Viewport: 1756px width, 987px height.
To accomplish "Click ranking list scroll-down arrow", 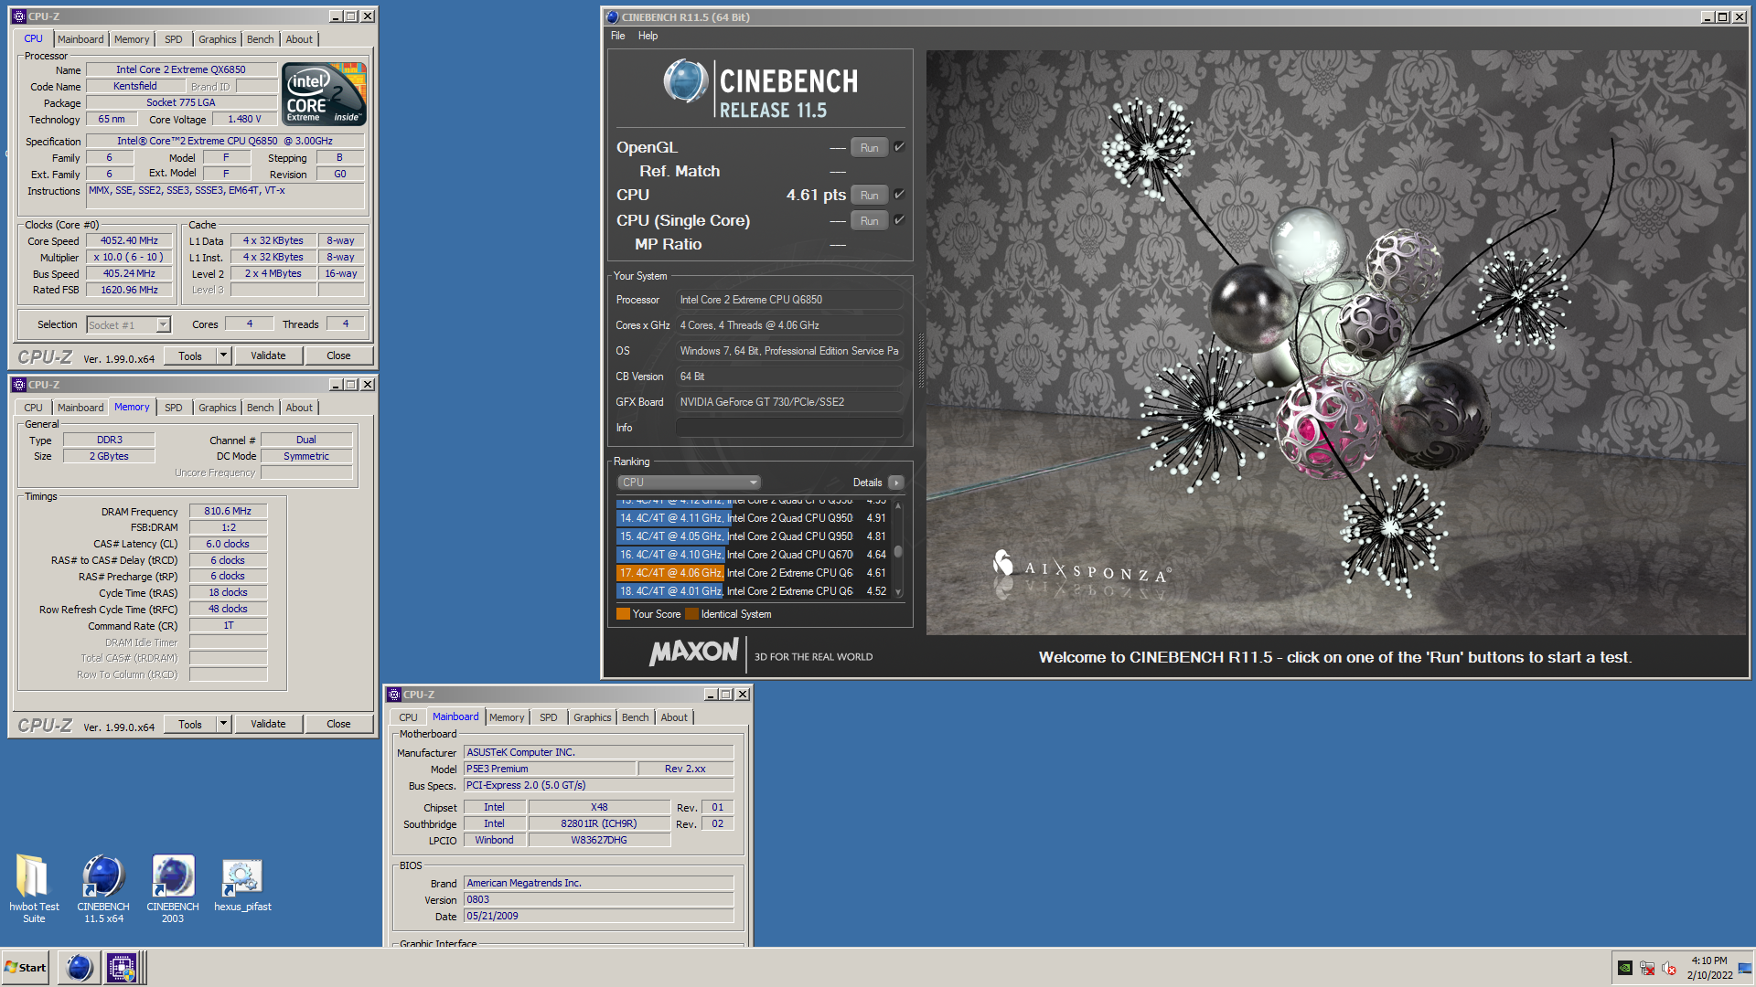I will click(x=898, y=592).
